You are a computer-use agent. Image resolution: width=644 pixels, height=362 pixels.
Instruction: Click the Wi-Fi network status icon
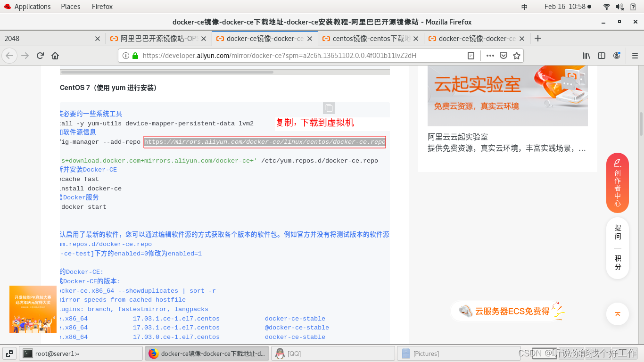[607, 7]
